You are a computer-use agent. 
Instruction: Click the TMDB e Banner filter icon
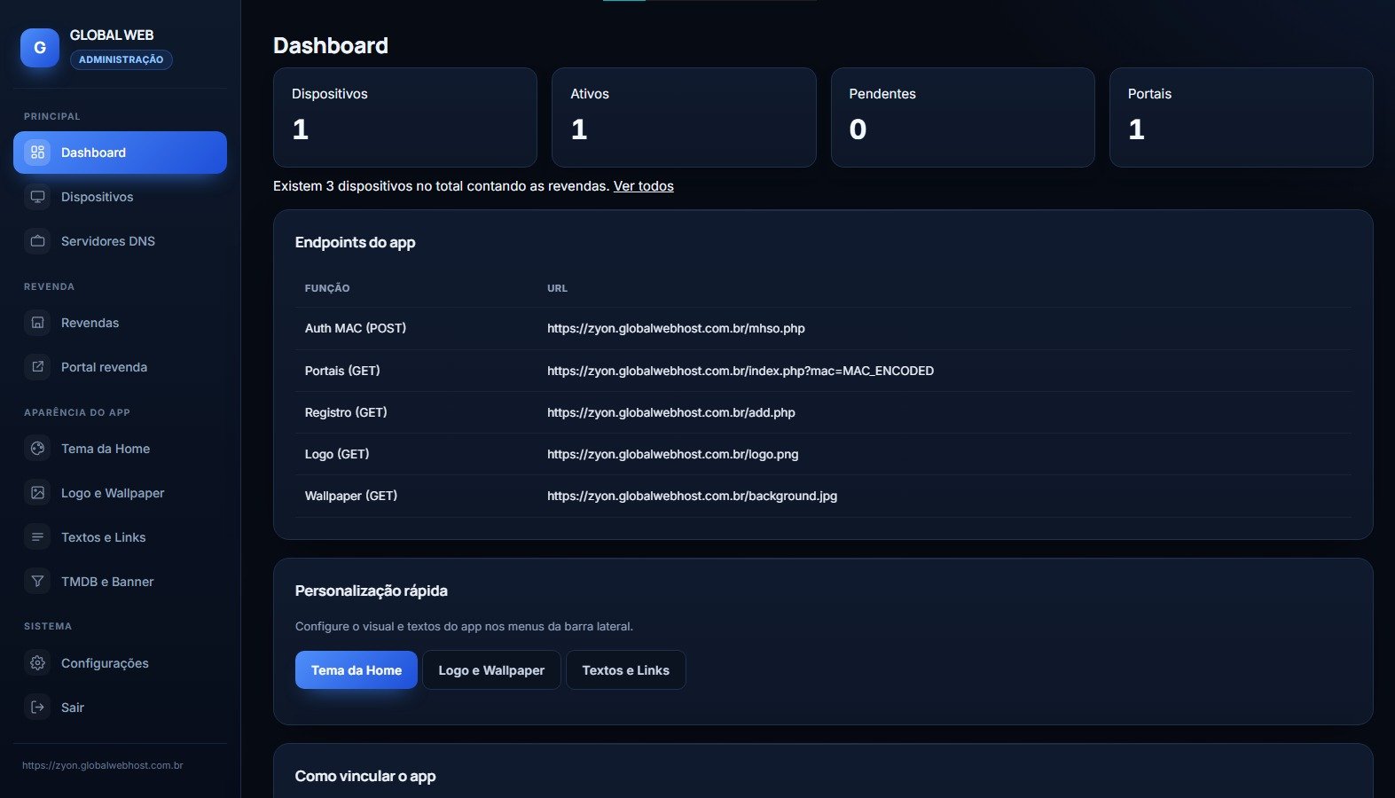point(37,582)
